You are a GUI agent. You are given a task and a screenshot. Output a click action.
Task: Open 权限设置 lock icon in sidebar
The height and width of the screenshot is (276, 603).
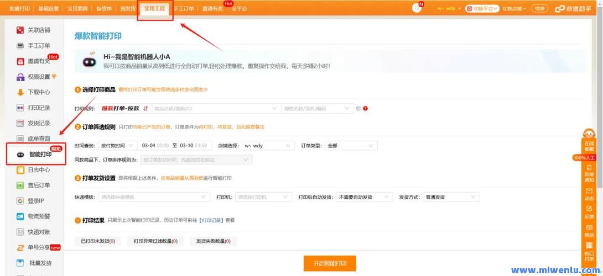click(20, 77)
